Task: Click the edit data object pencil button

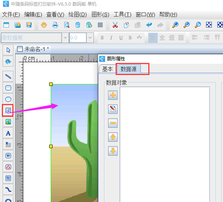Action: point(113,109)
